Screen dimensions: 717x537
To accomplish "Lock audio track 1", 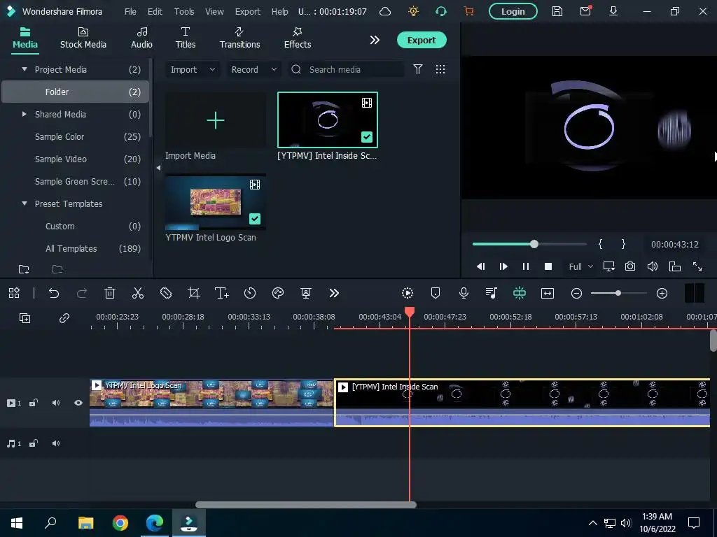I will (x=34, y=443).
